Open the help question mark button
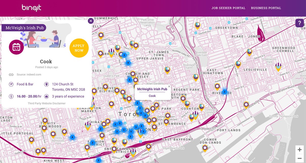Viewport: 306px width, 163px height. tap(300, 23)
